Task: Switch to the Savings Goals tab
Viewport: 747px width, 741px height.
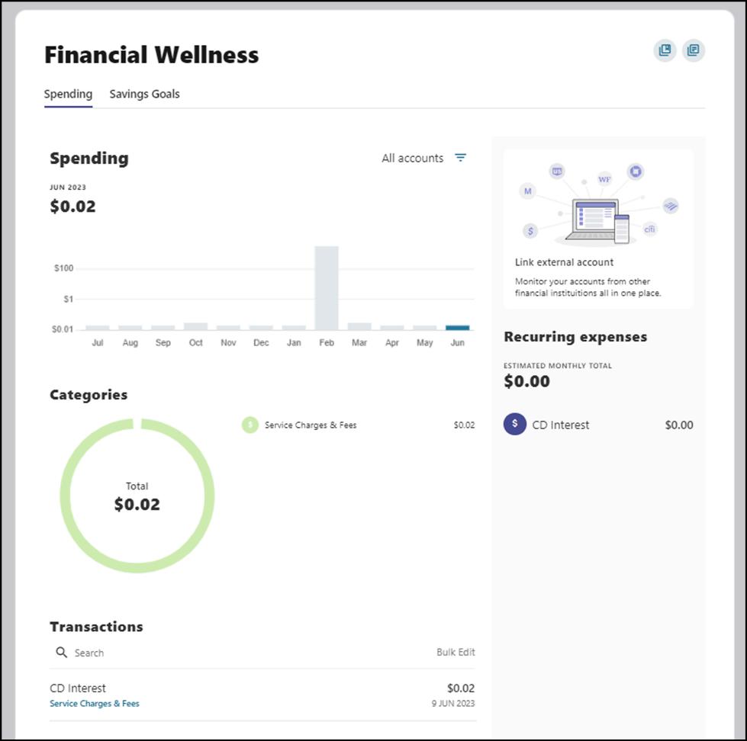Action: 144,95
